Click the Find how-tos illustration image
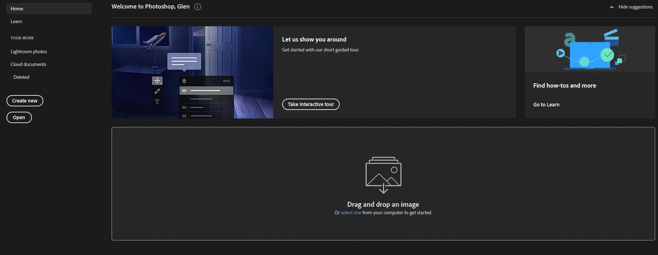658x255 pixels. [590, 49]
